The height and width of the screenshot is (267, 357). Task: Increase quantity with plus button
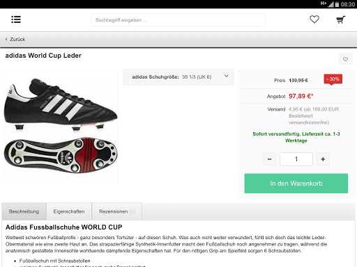point(323,159)
